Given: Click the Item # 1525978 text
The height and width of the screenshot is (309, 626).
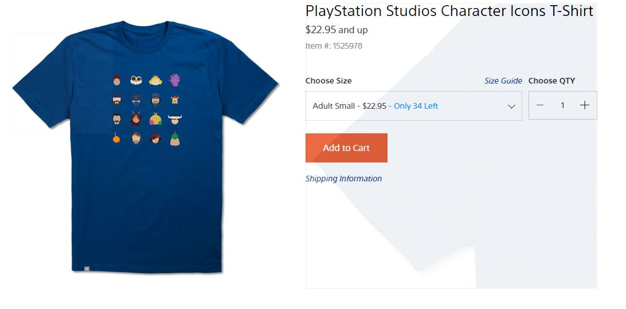Looking at the screenshot, I should pos(334,46).
